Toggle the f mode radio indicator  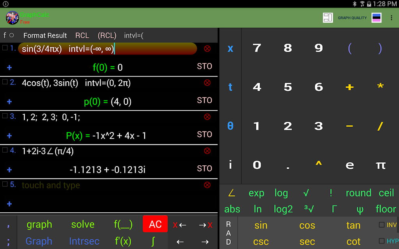pos(11,35)
